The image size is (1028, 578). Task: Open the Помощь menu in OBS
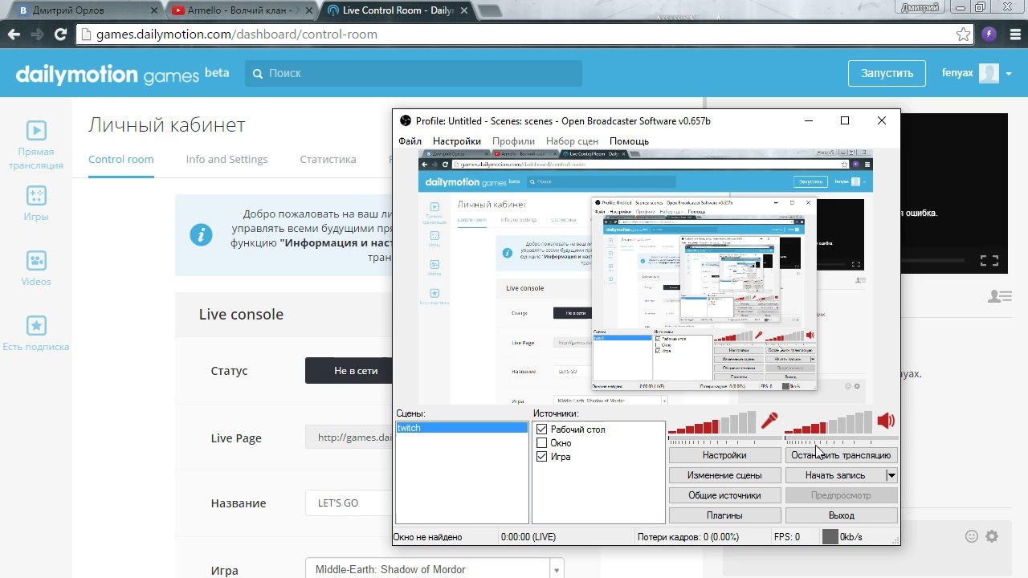coord(629,141)
